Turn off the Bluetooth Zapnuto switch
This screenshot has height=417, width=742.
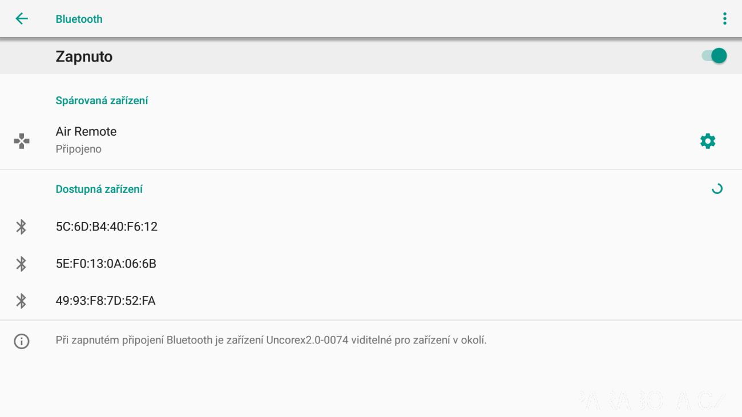pyautogui.click(x=714, y=56)
